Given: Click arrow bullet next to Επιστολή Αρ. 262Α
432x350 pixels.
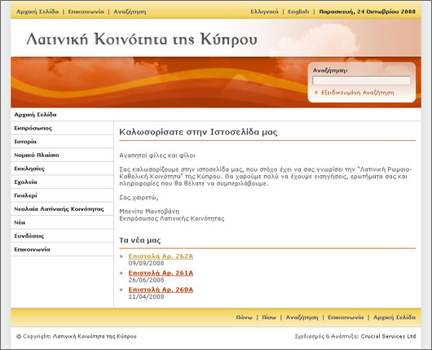Looking at the screenshot, I should 121,256.
